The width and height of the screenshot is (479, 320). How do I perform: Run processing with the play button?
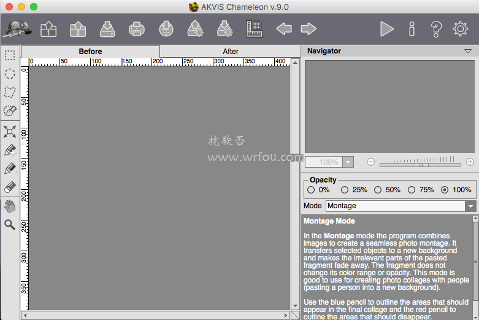click(x=387, y=29)
